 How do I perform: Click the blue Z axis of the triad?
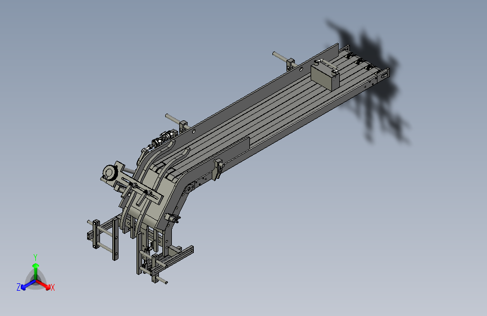pyautogui.click(x=28, y=285)
